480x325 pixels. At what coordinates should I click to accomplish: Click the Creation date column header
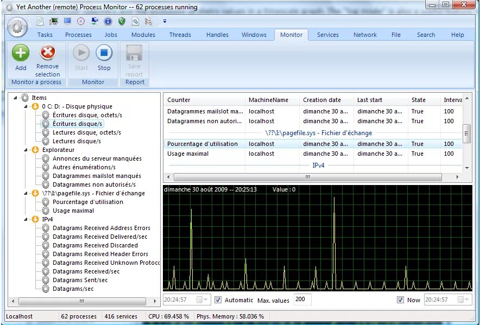(327, 100)
